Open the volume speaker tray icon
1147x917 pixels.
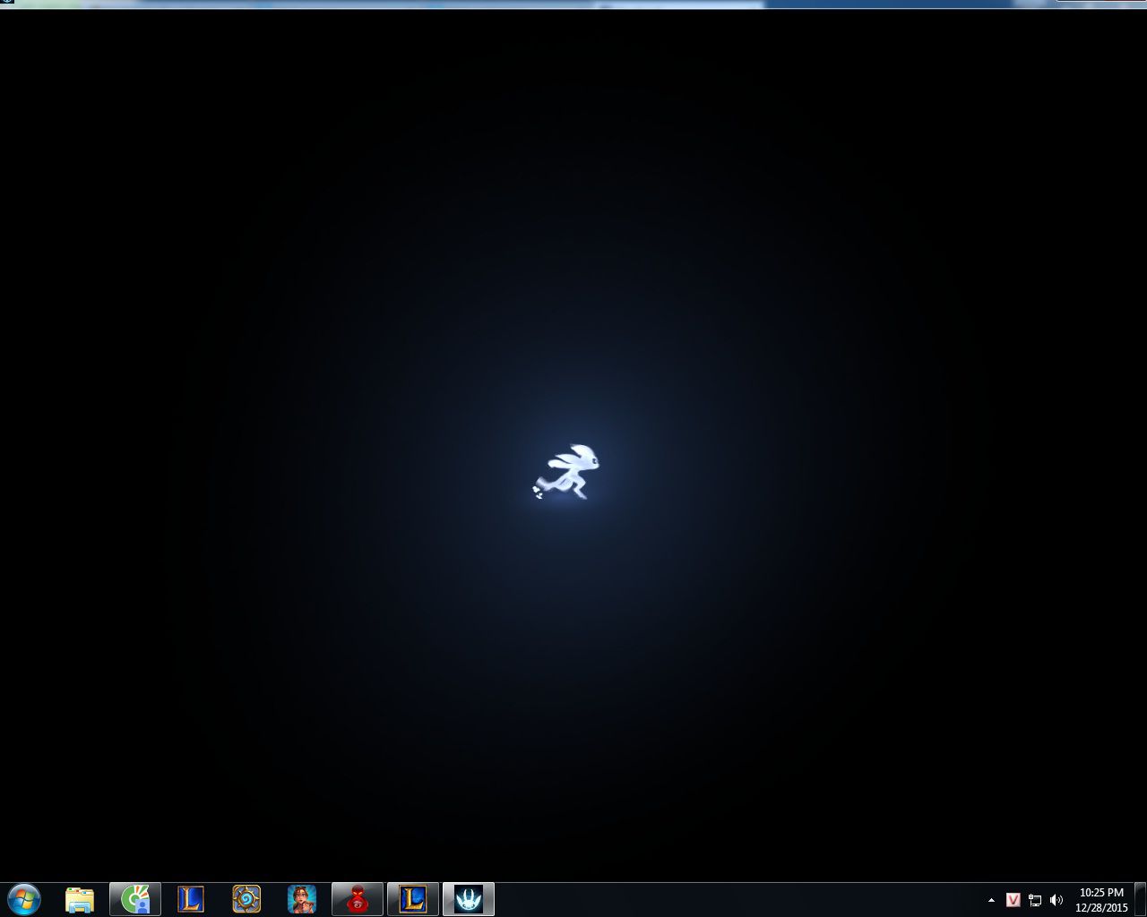[1056, 900]
